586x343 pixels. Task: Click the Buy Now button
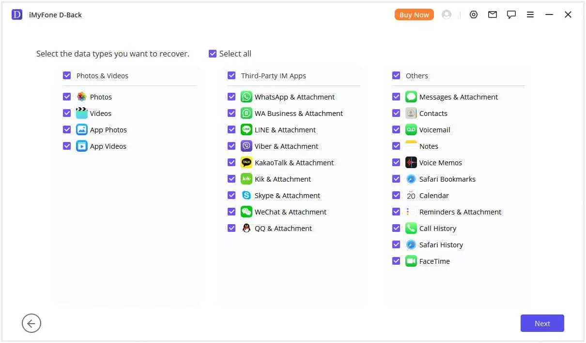pyautogui.click(x=414, y=15)
